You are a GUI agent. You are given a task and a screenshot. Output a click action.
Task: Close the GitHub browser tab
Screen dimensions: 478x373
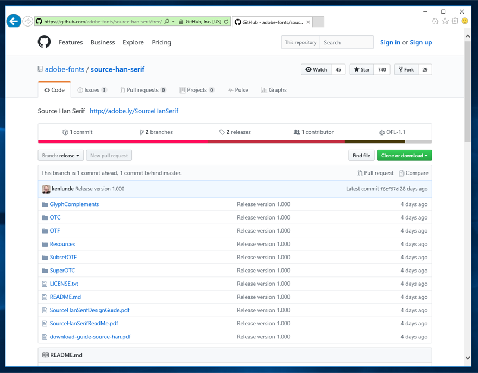point(308,22)
